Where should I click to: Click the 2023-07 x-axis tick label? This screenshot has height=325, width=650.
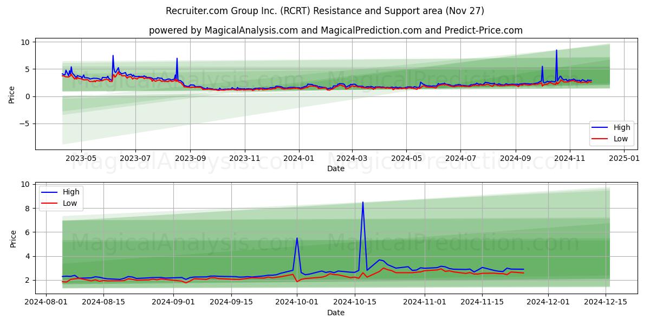[x=135, y=159]
